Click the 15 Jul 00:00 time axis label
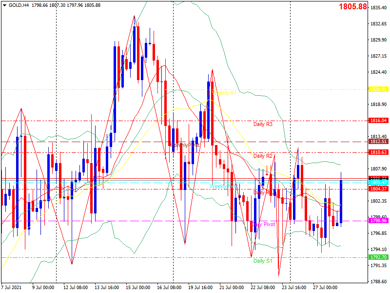Screen dimensions: 390x293 point(138,288)
